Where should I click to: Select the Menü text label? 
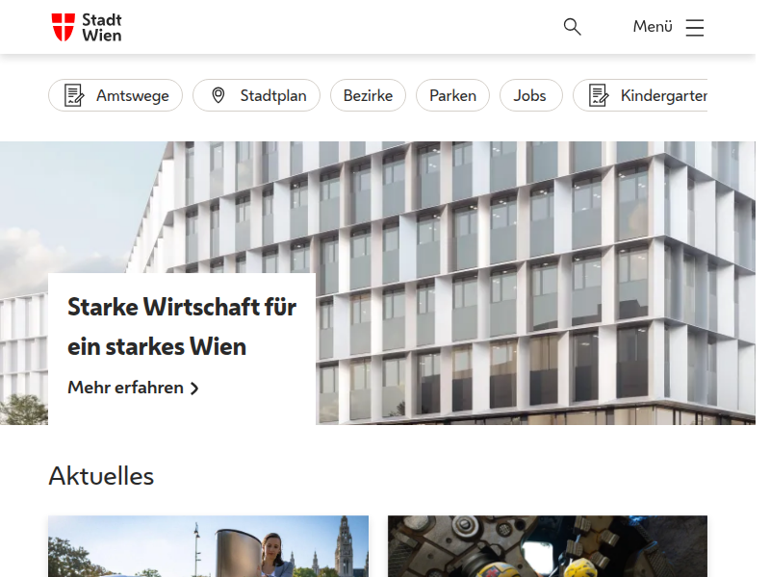click(653, 27)
